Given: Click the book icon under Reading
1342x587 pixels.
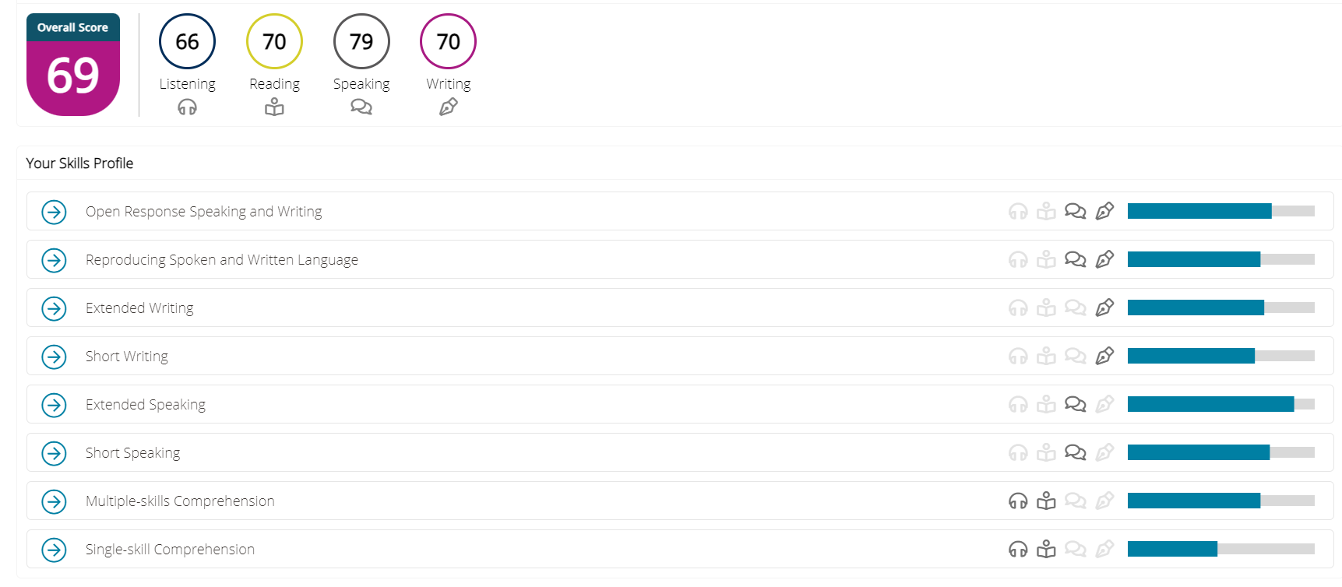Looking at the screenshot, I should click(274, 107).
